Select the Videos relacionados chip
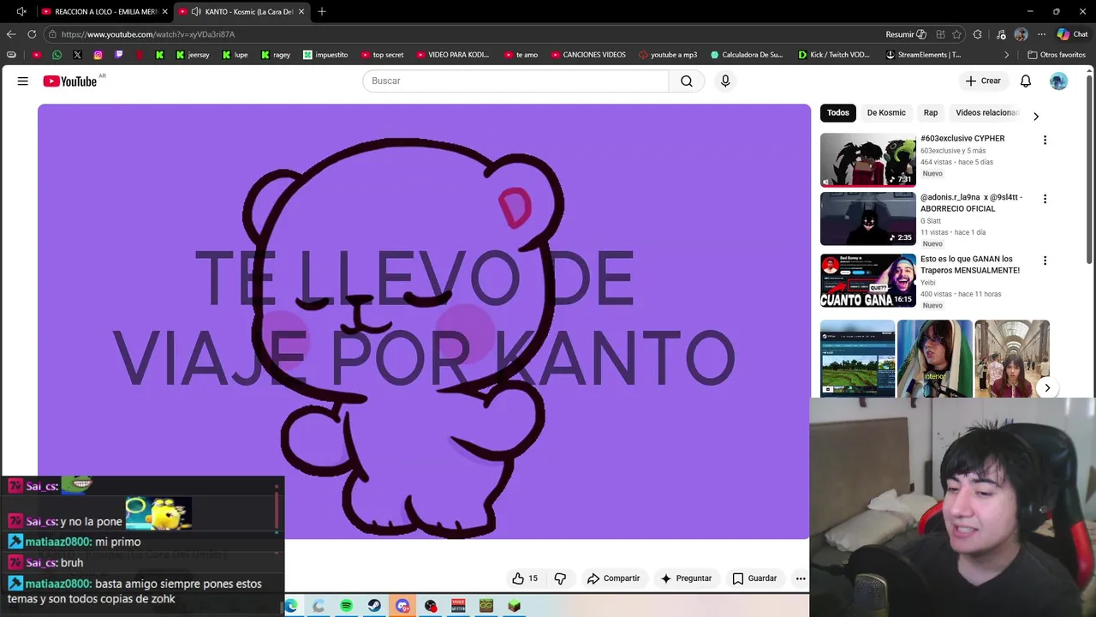This screenshot has height=617, width=1096. tap(986, 113)
